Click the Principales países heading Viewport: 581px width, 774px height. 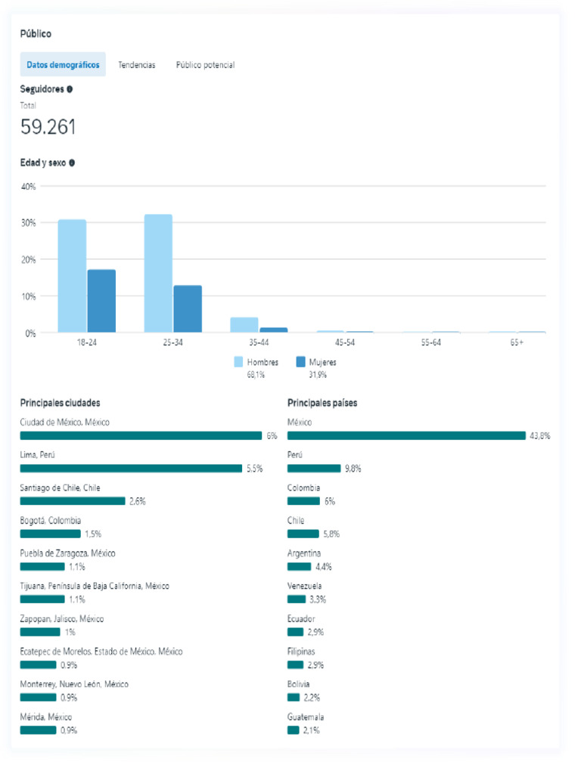click(x=322, y=403)
